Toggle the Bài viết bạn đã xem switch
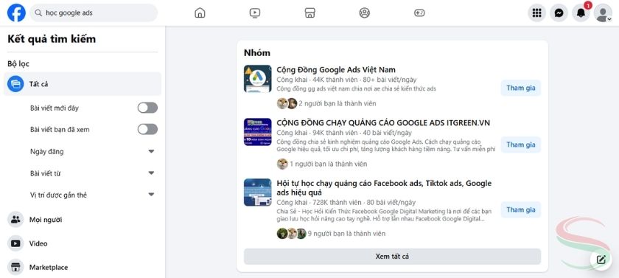This screenshot has width=619, height=278. coord(147,129)
